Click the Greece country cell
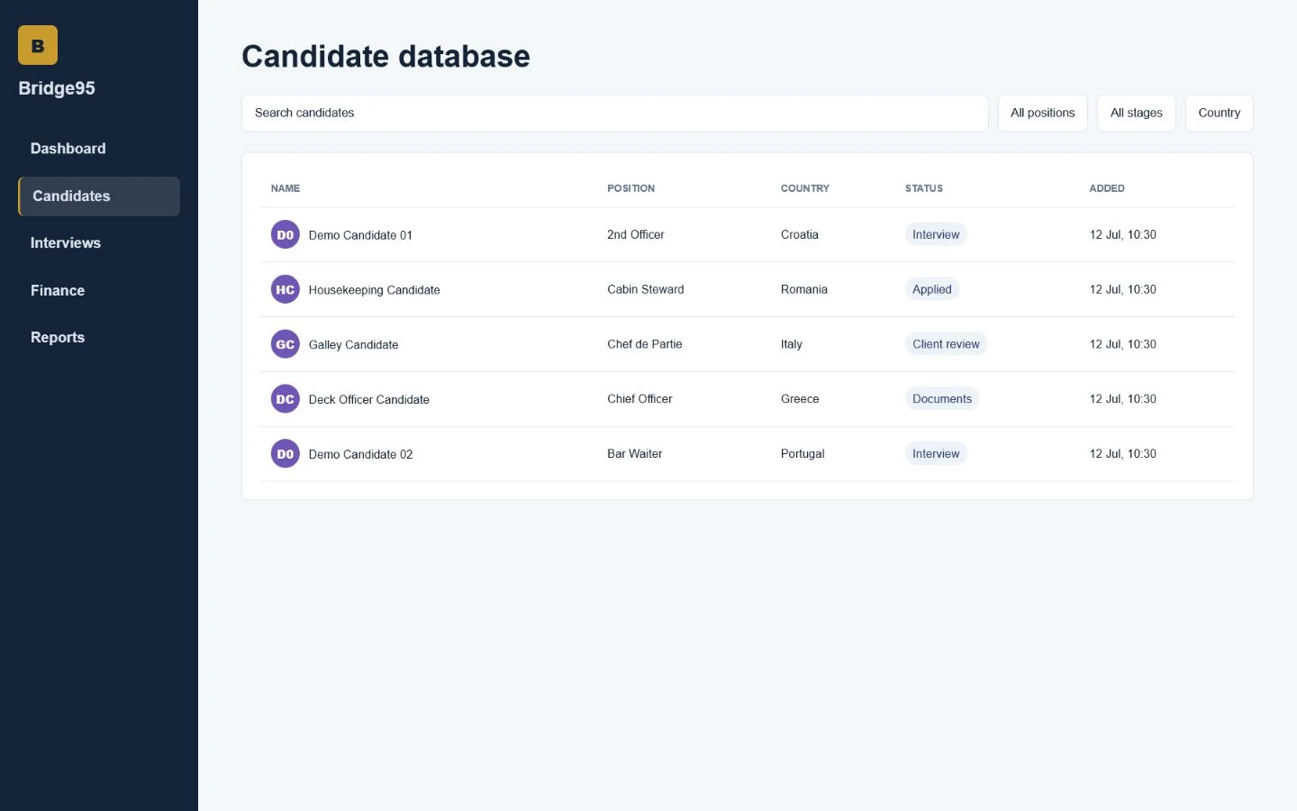This screenshot has height=811, width=1297. coord(800,399)
